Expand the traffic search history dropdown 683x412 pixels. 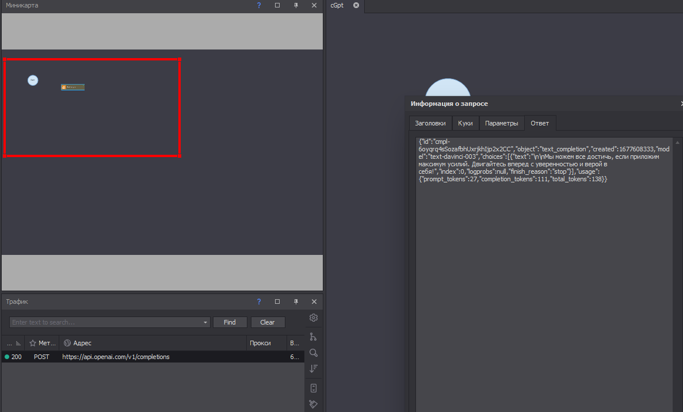point(206,323)
